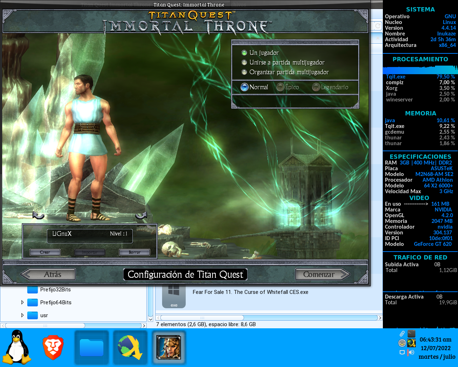The width and height of the screenshot is (458, 367).
Task: Click the 06:43:31 am clock
Action: tap(435, 339)
